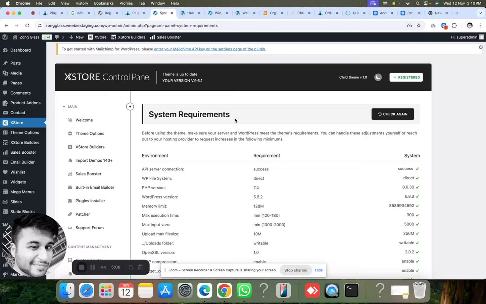Dismiss the Mailchimp notice
The width and height of the screenshot is (486, 304).
click(x=480, y=47)
